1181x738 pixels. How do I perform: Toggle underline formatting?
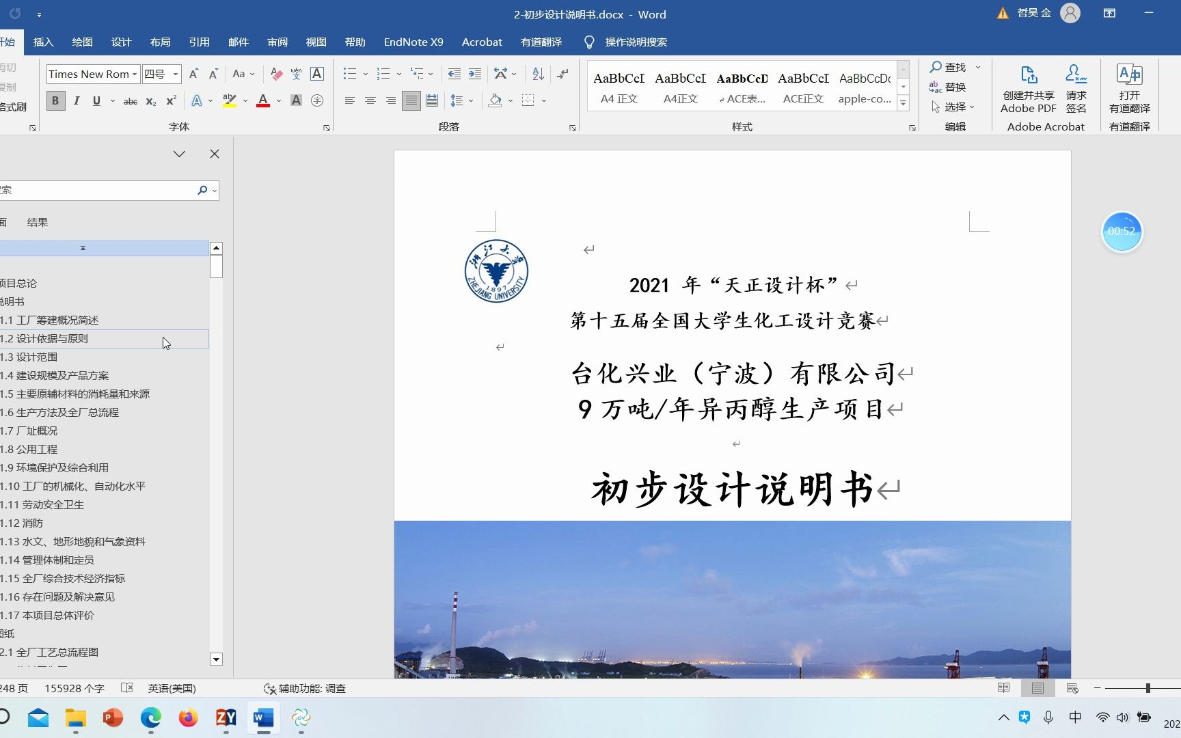(96, 100)
